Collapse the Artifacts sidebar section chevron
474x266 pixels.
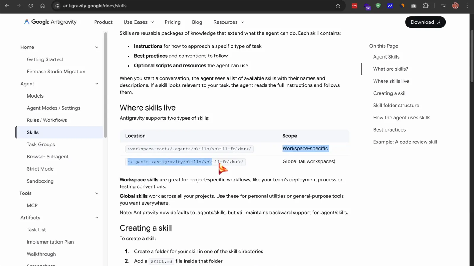pyautogui.click(x=97, y=218)
